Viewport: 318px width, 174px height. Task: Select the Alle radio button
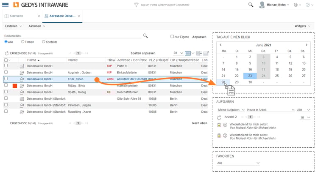pos(6,42)
